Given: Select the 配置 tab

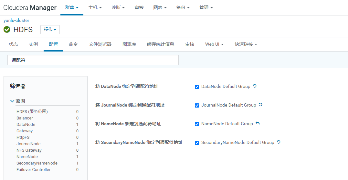Looking at the screenshot, I should tap(53, 44).
